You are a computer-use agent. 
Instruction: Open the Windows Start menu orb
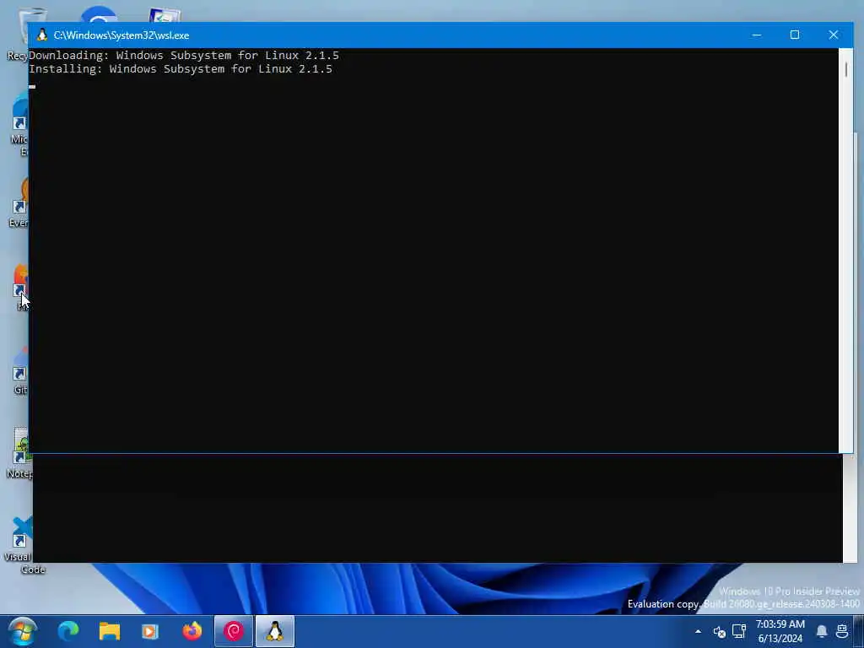click(23, 631)
